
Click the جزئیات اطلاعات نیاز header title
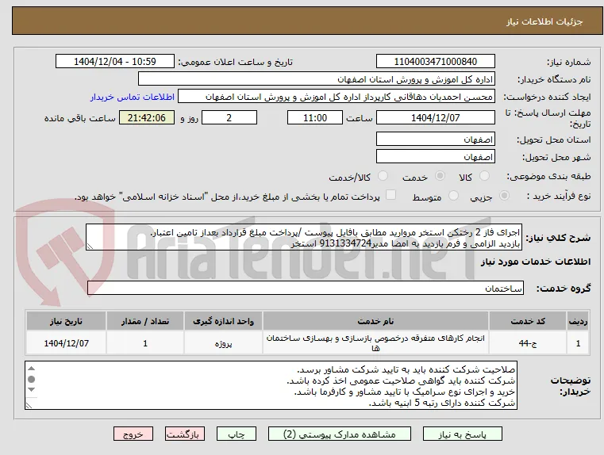coord(544,21)
